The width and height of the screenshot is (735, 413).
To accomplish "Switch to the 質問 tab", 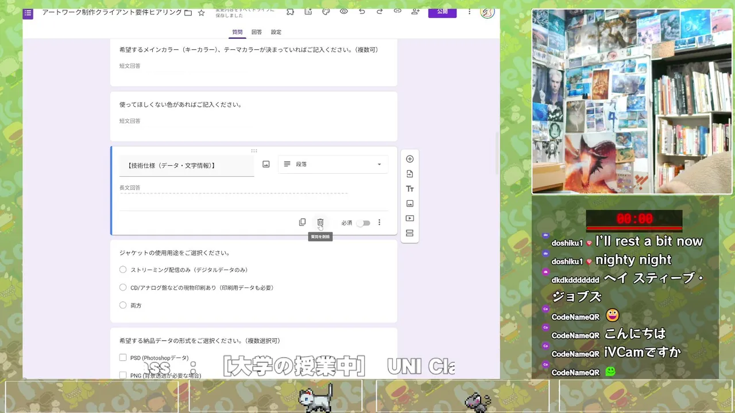I will tap(237, 32).
